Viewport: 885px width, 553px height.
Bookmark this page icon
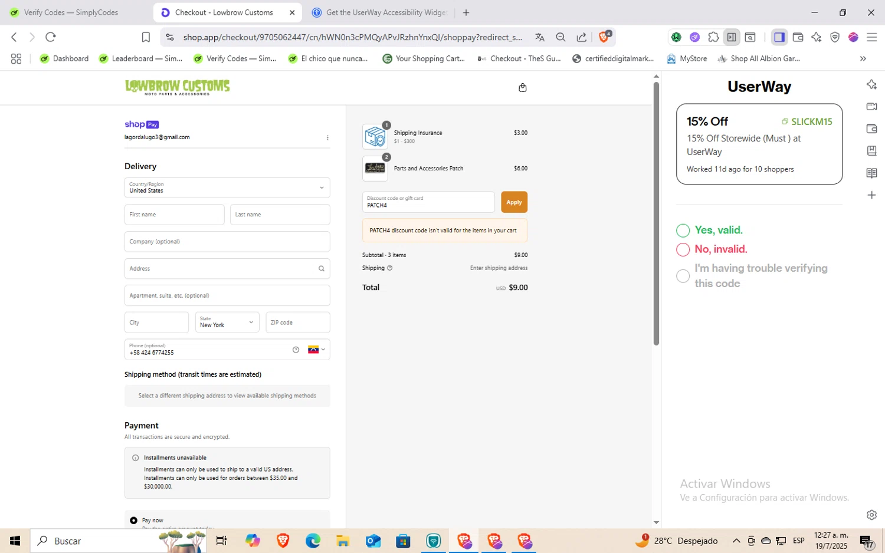point(146,37)
